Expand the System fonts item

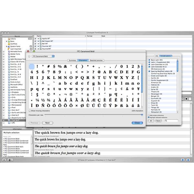(x=7, y=46)
